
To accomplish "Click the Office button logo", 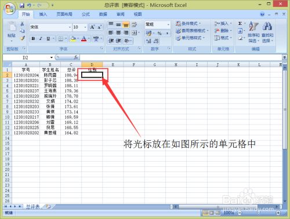I will pyautogui.click(x=10, y=9).
